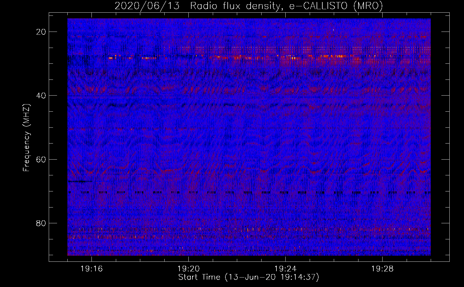
Task: Select the 19:20 time tick label
Action: click(x=188, y=269)
